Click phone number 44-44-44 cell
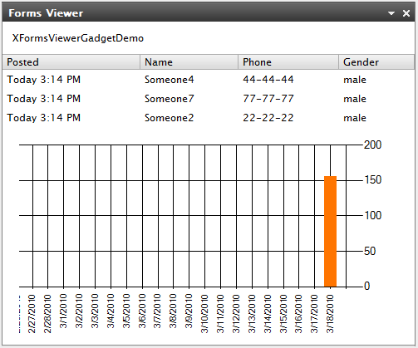The image size is (418, 348). point(268,80)
